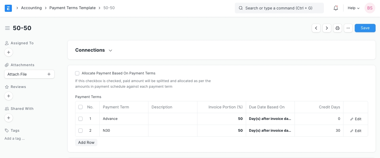Focus the search command bar

point(279,8)
